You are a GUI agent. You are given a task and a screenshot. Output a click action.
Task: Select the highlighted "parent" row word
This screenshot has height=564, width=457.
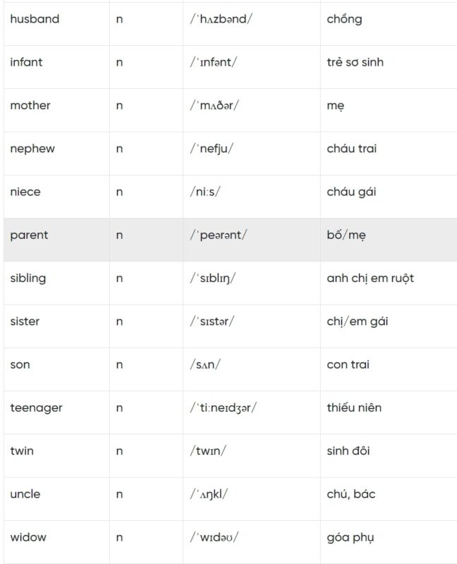click(29, 235)
